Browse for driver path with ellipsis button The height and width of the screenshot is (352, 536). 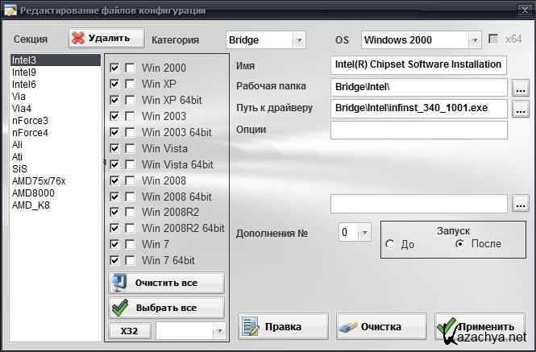coord(520,108)
